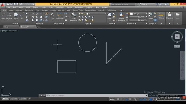Add a new drawing tab with plus
Image resolution: width=186 pixels, height=104 pixels.
coord(39,27)
